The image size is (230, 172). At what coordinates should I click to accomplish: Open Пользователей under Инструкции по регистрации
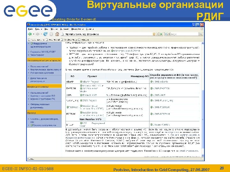click(39, 66)
